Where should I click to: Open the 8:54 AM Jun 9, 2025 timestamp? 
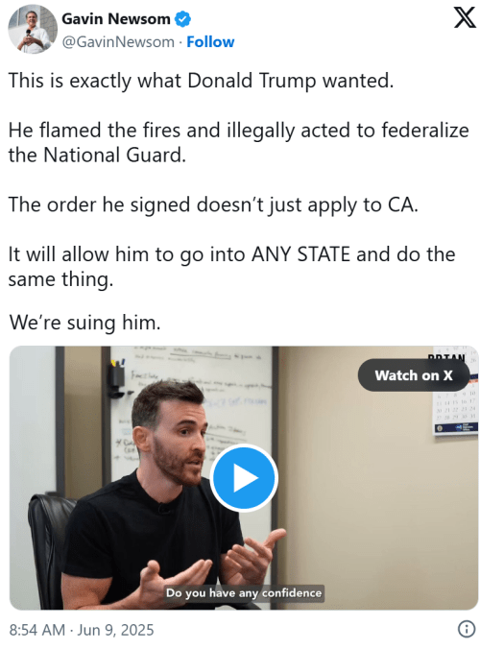pos(82,630)
